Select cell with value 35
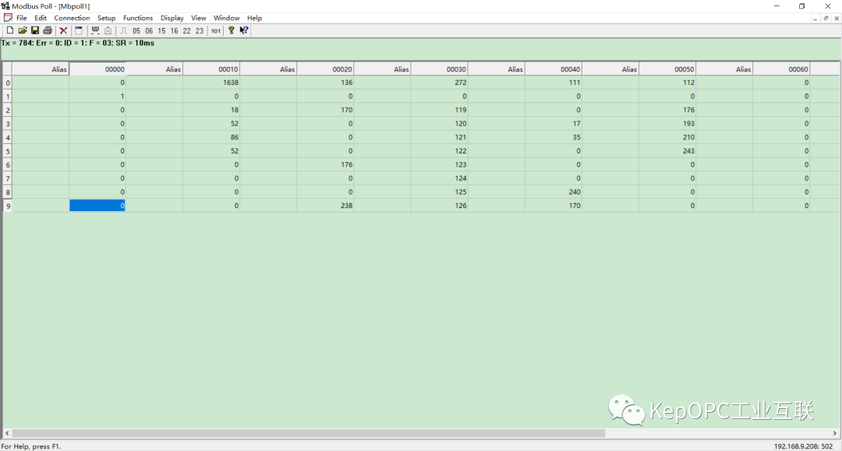 [x=554, y=137]
